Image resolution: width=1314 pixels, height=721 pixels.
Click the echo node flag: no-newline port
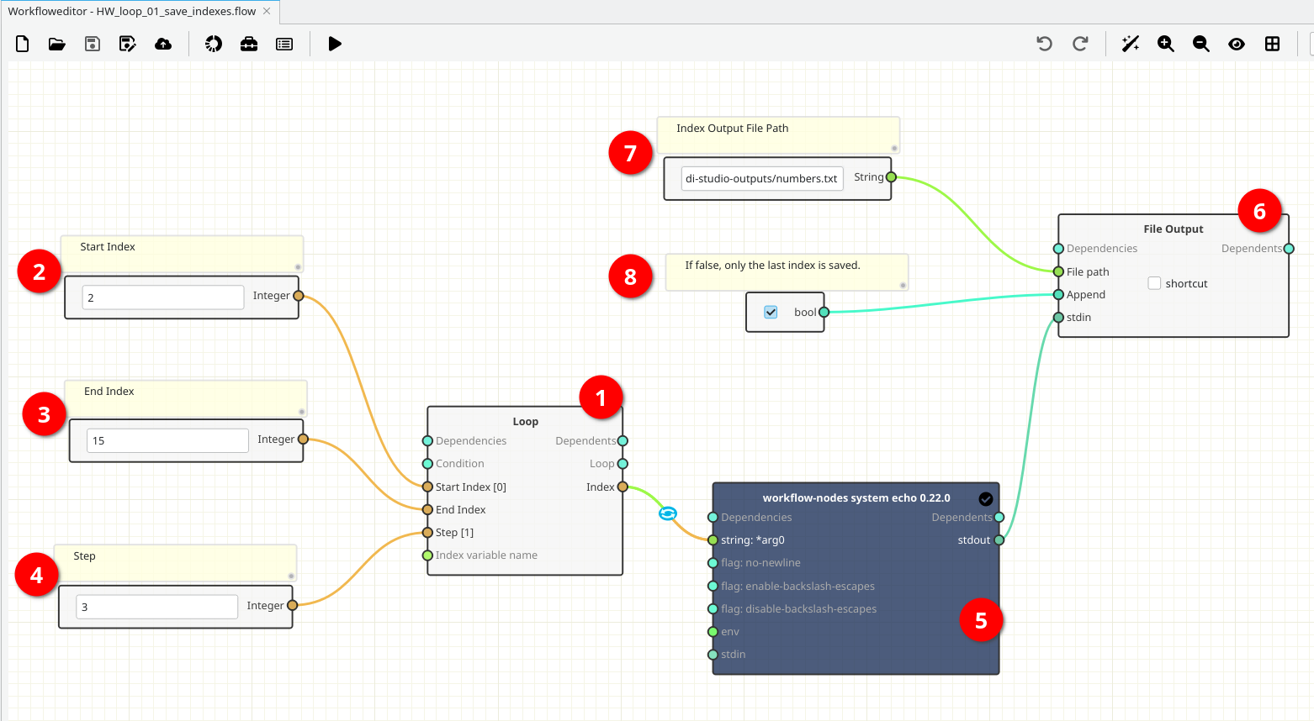pyautogui.click(x=713, y=563)
